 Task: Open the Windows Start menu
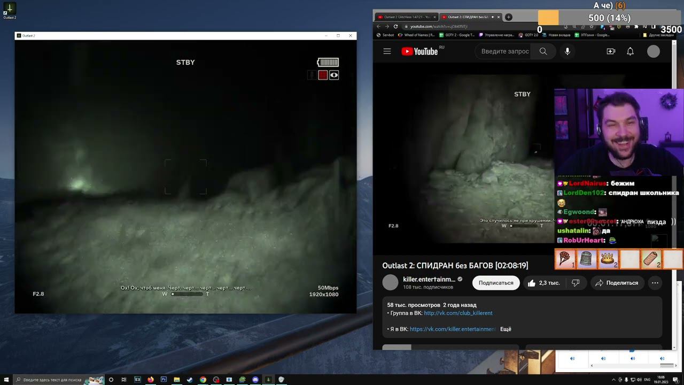[6, 380]
